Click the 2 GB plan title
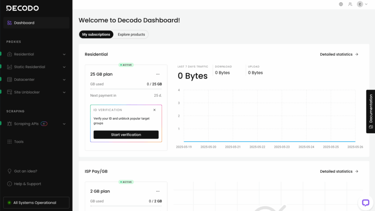This screenshot has height=211, width=375. pyautogui.click(x=100, y=191)
